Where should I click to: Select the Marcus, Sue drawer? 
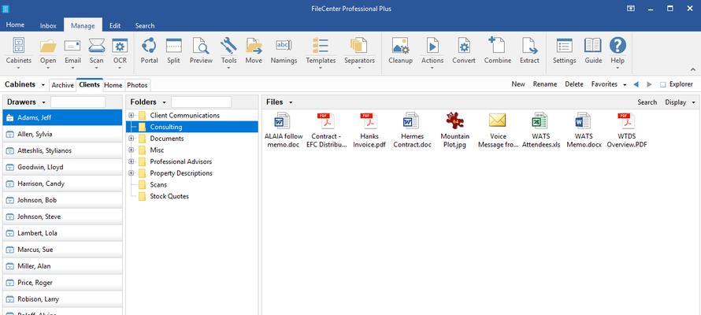coord(62,250)
